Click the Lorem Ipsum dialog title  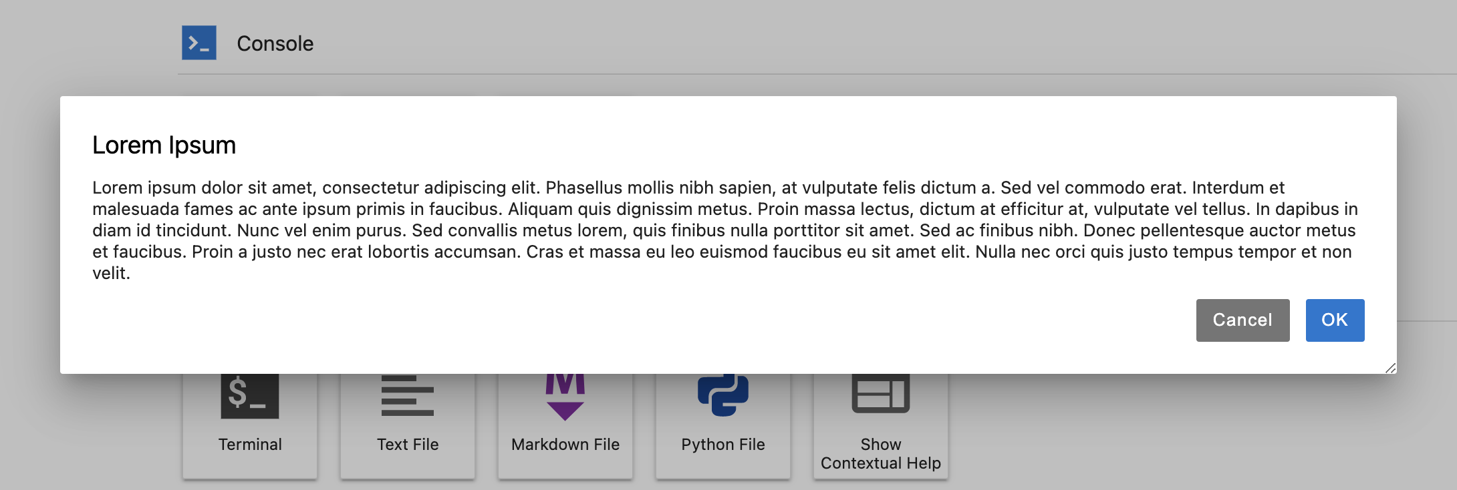tap(164, 144)
